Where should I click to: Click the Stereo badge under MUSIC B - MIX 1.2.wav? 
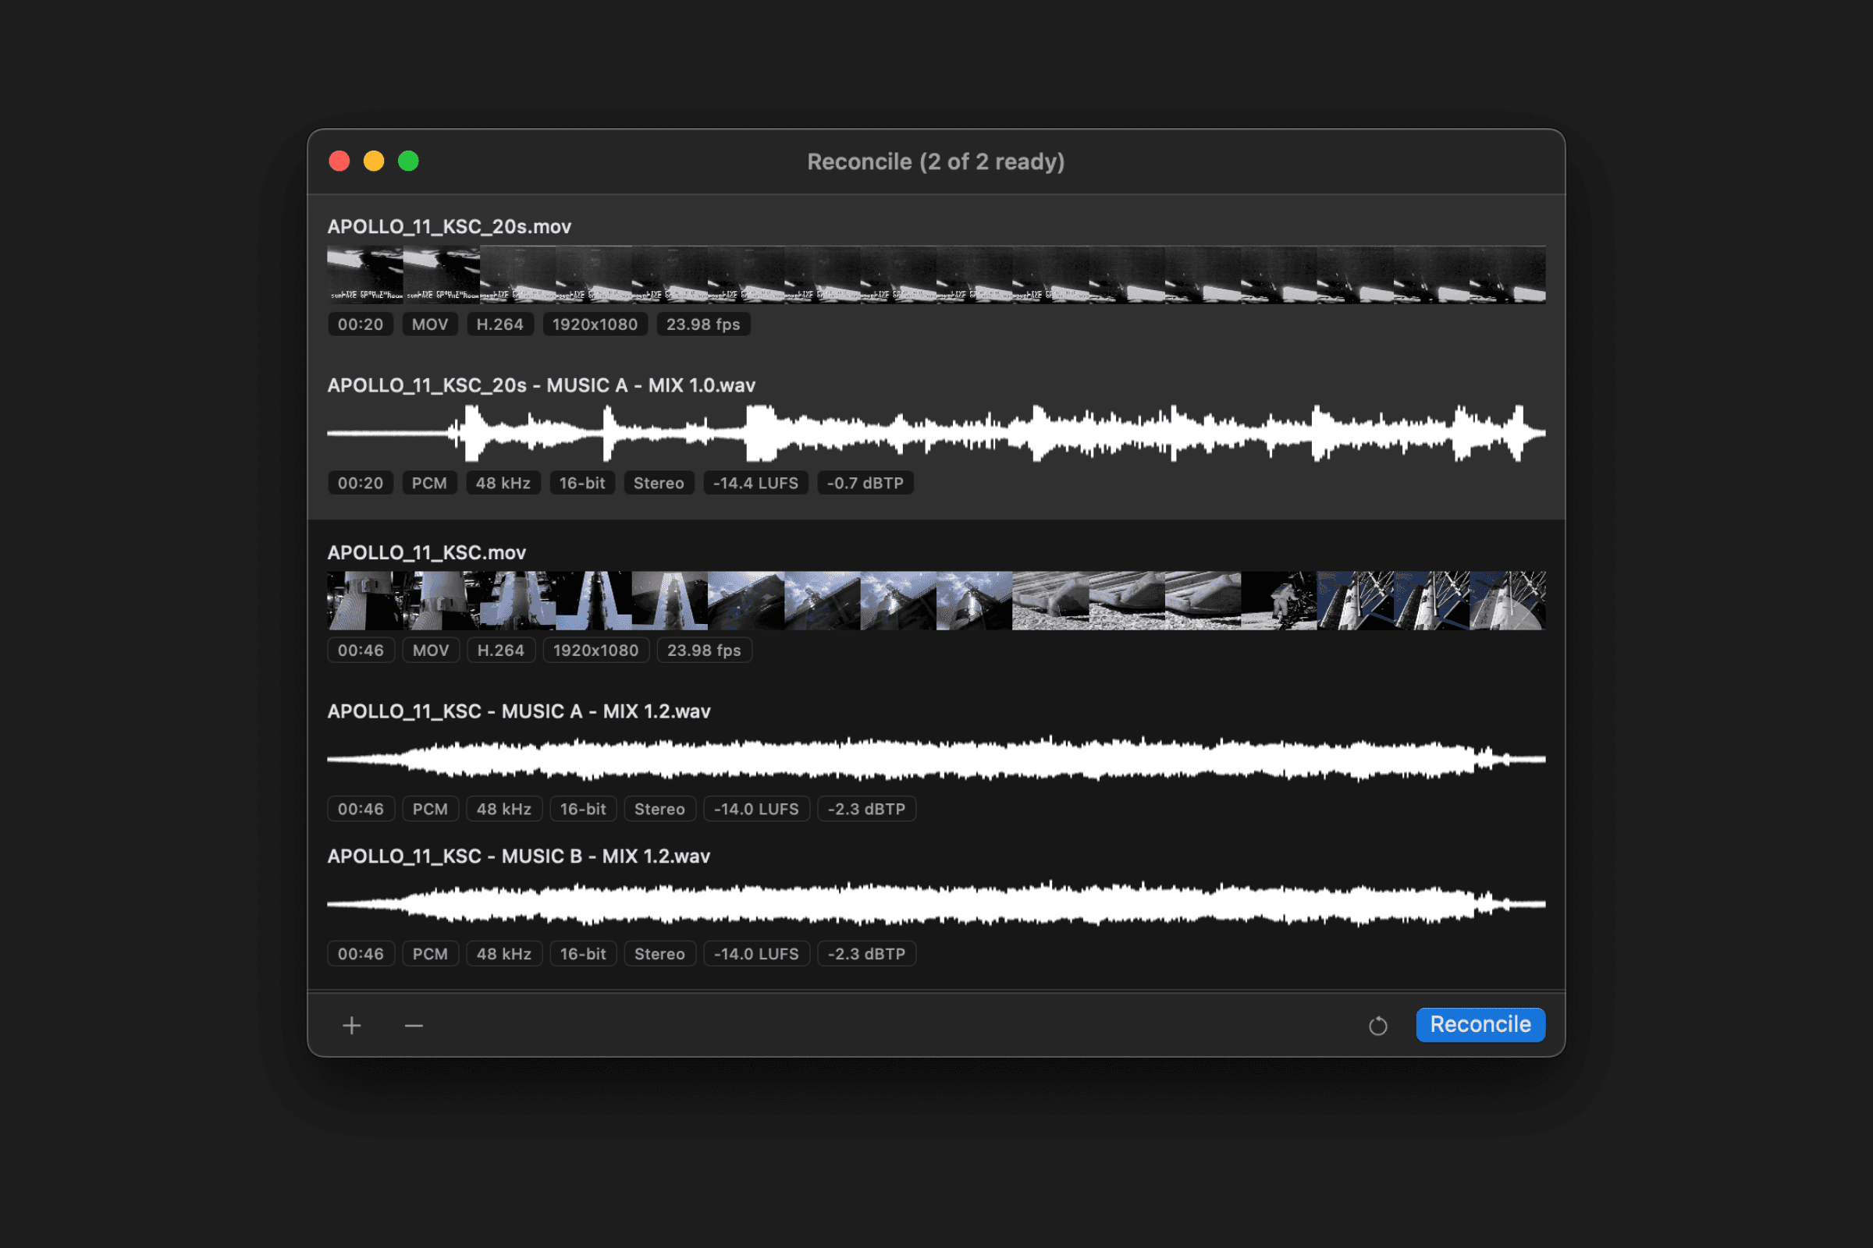pyautogui.click(x=659, y=953)
